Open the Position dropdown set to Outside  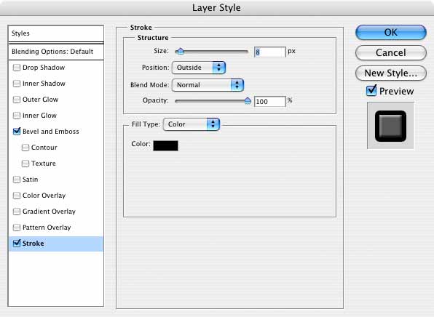[199, 68]
